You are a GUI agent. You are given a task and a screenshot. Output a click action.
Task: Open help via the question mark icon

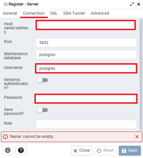pyautogui.click(x=21, y=150)
